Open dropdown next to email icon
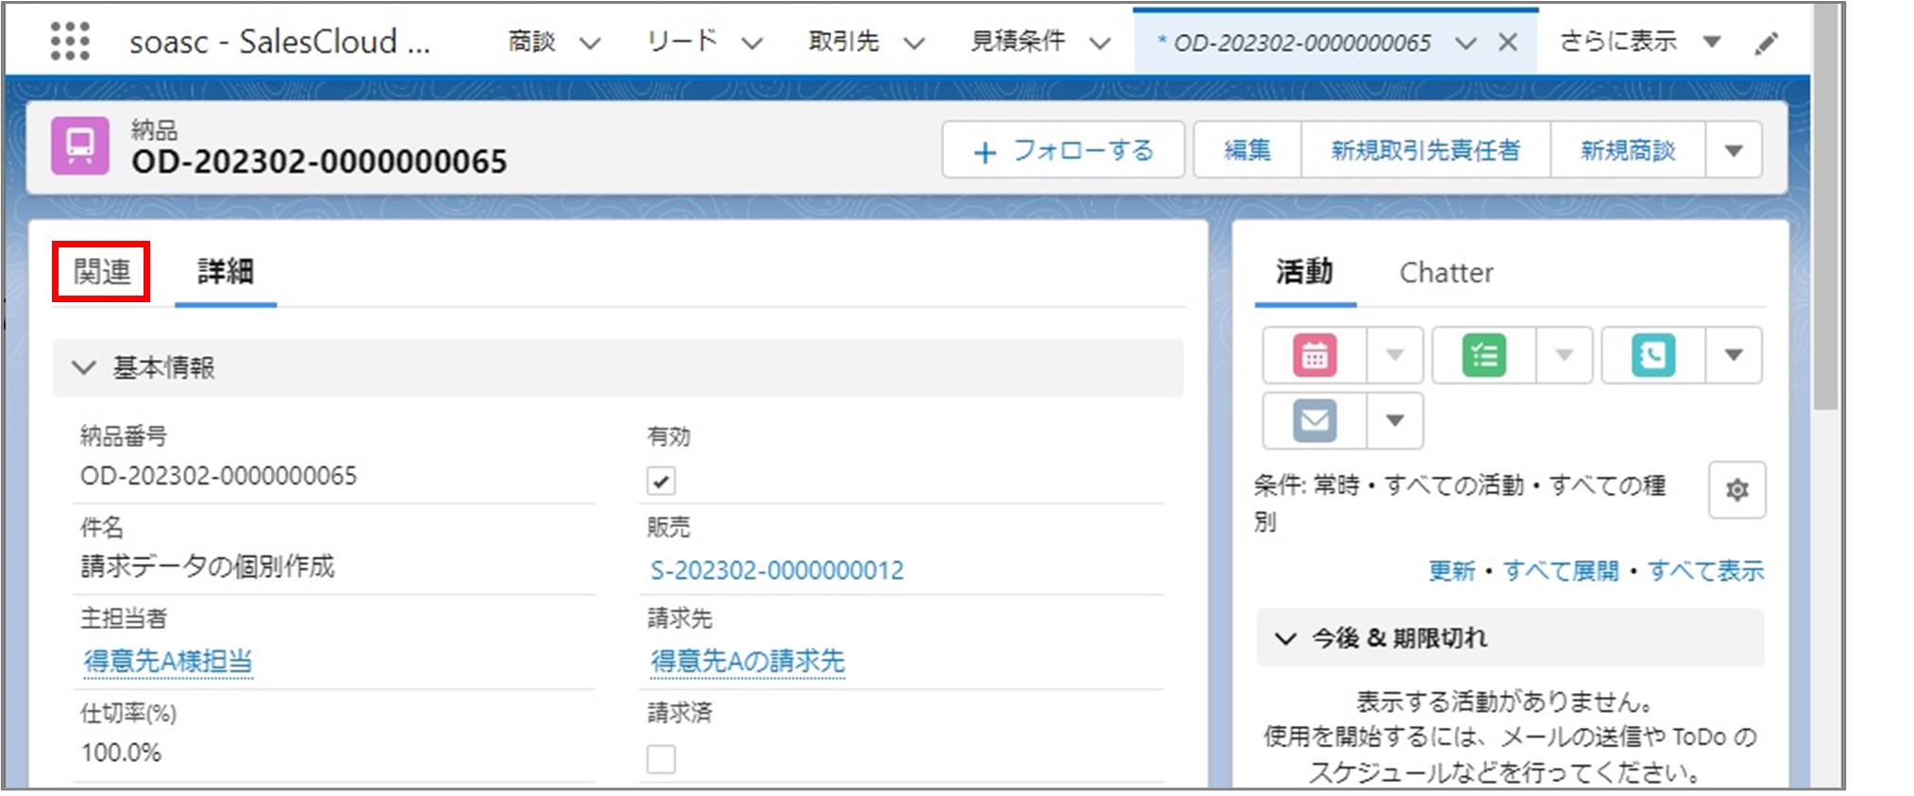 1395,420
